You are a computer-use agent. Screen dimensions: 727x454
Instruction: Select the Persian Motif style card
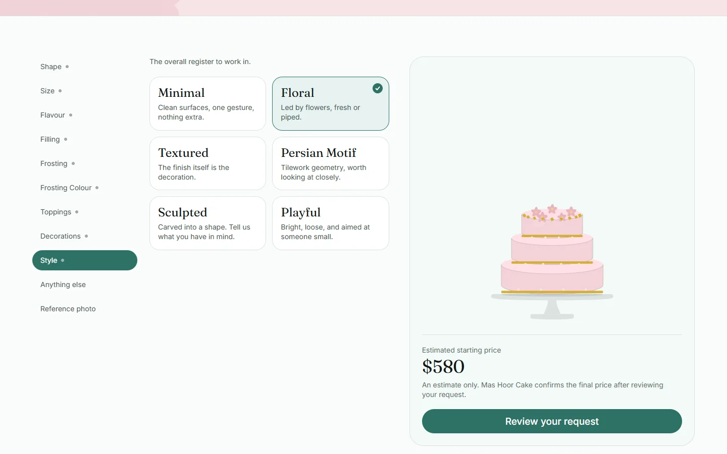(x=331, y=163)
